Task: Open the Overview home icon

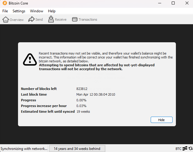Action: point(5,19)
